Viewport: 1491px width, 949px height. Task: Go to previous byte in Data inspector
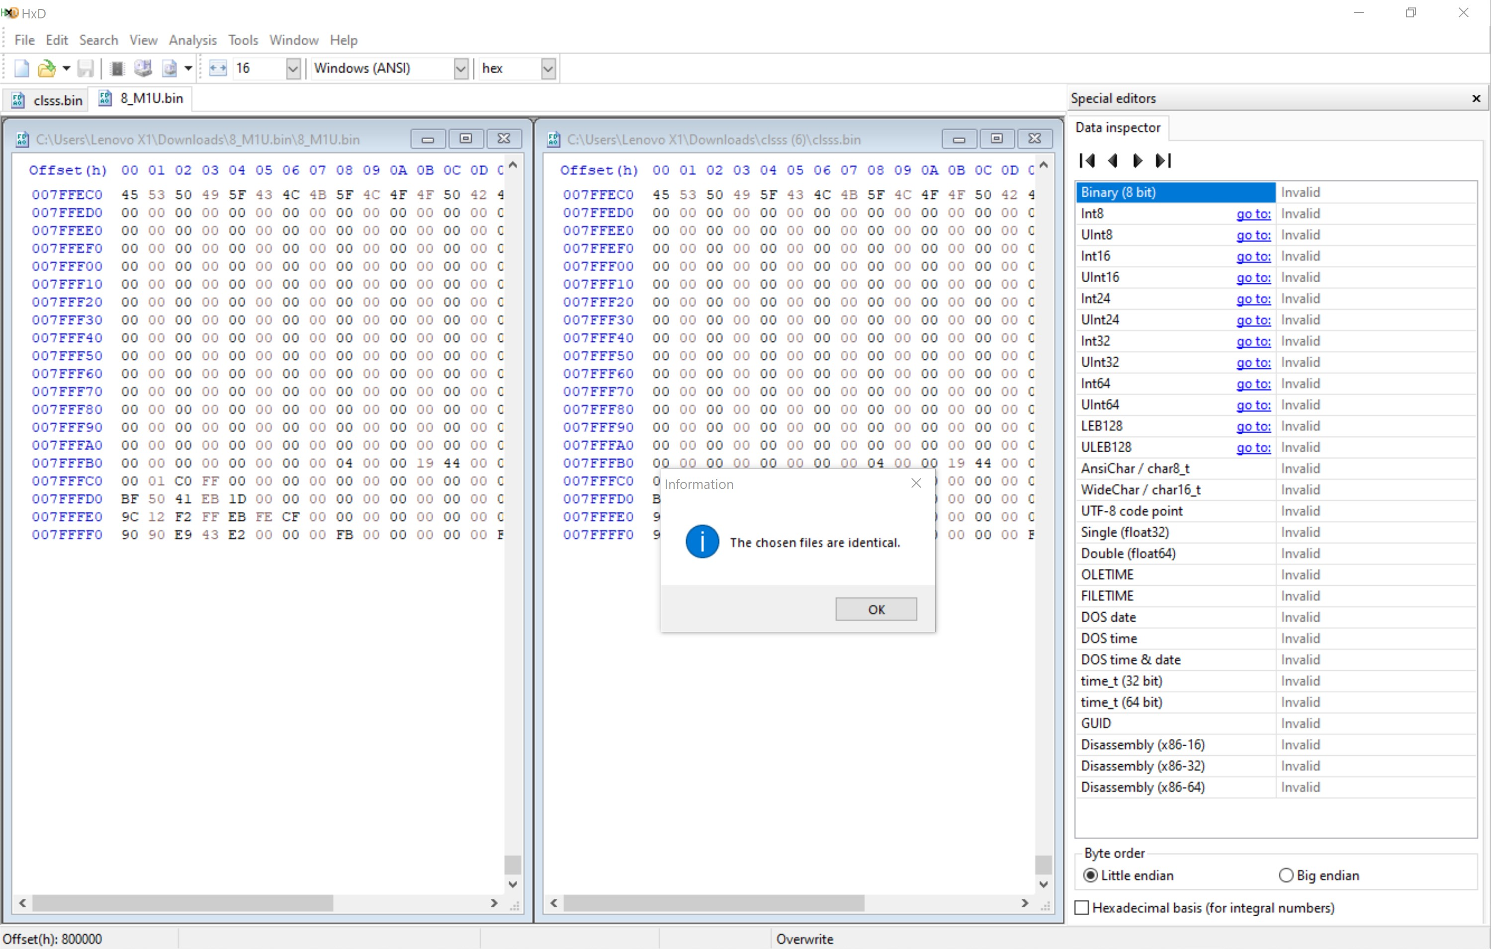[1113, 161]
